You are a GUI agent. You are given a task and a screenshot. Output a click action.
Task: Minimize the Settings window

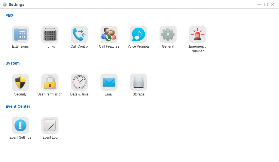259,4
